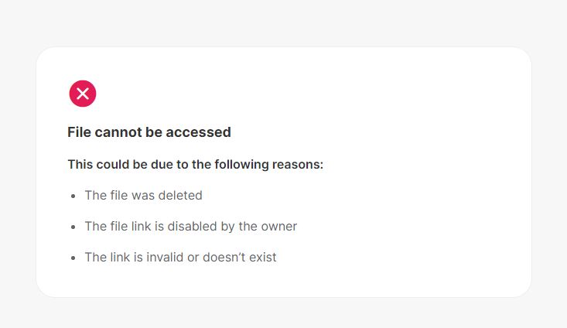This screenshot has width=567, height=328.
Task: Click the word "owner" in second reason
Action: [x=278, y=227]
